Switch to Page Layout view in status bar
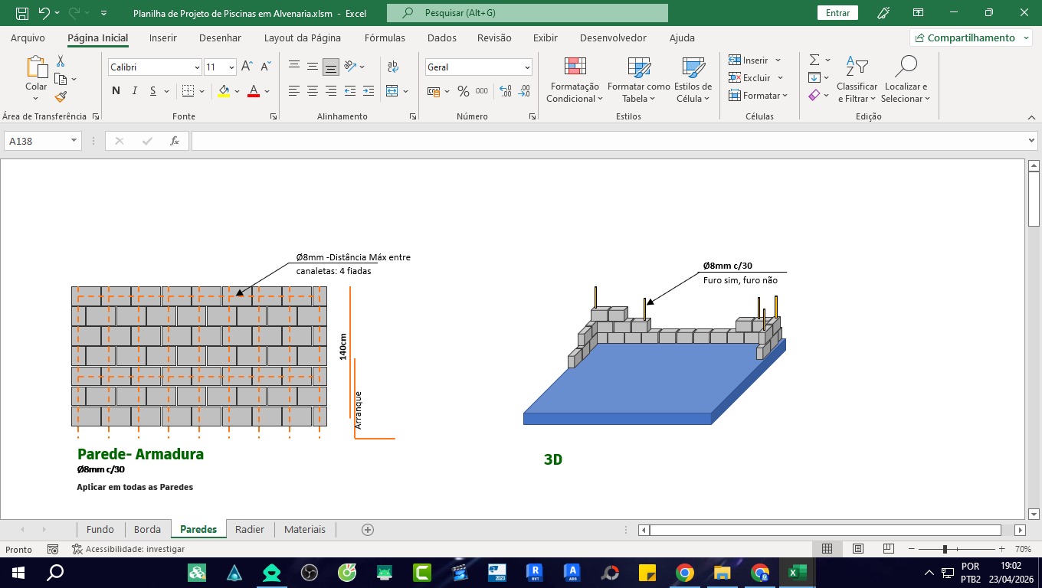The width and height of the screenshot is (1042, 588). [858, 549]
